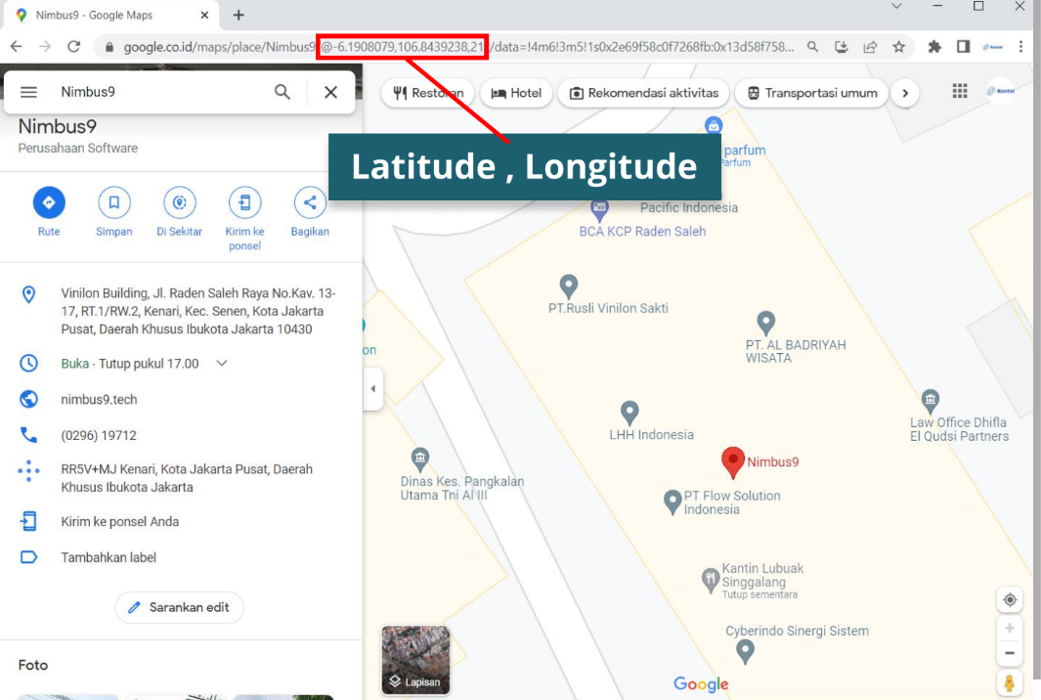Click the blue Rute directions icon

click(49, 202)
